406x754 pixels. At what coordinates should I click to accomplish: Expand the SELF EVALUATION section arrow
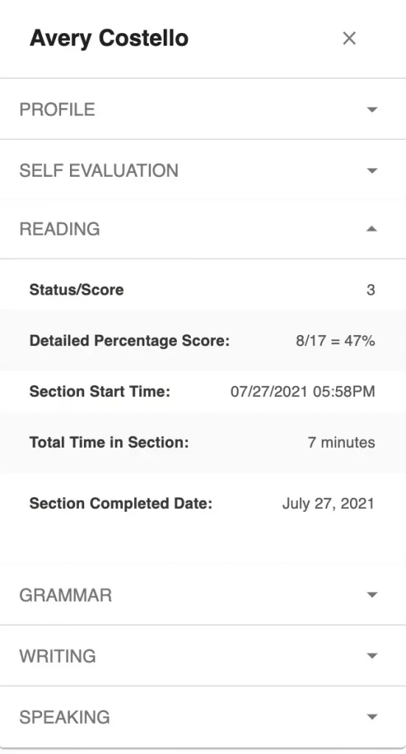coord(372,171)
